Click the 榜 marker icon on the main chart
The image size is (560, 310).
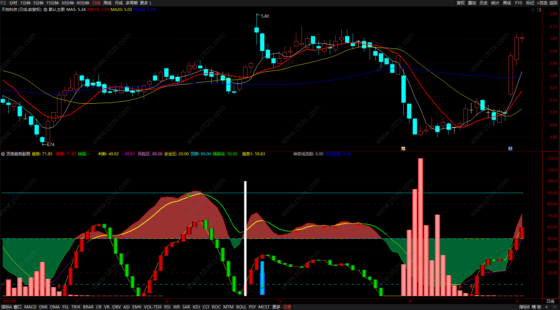(403, 148)
